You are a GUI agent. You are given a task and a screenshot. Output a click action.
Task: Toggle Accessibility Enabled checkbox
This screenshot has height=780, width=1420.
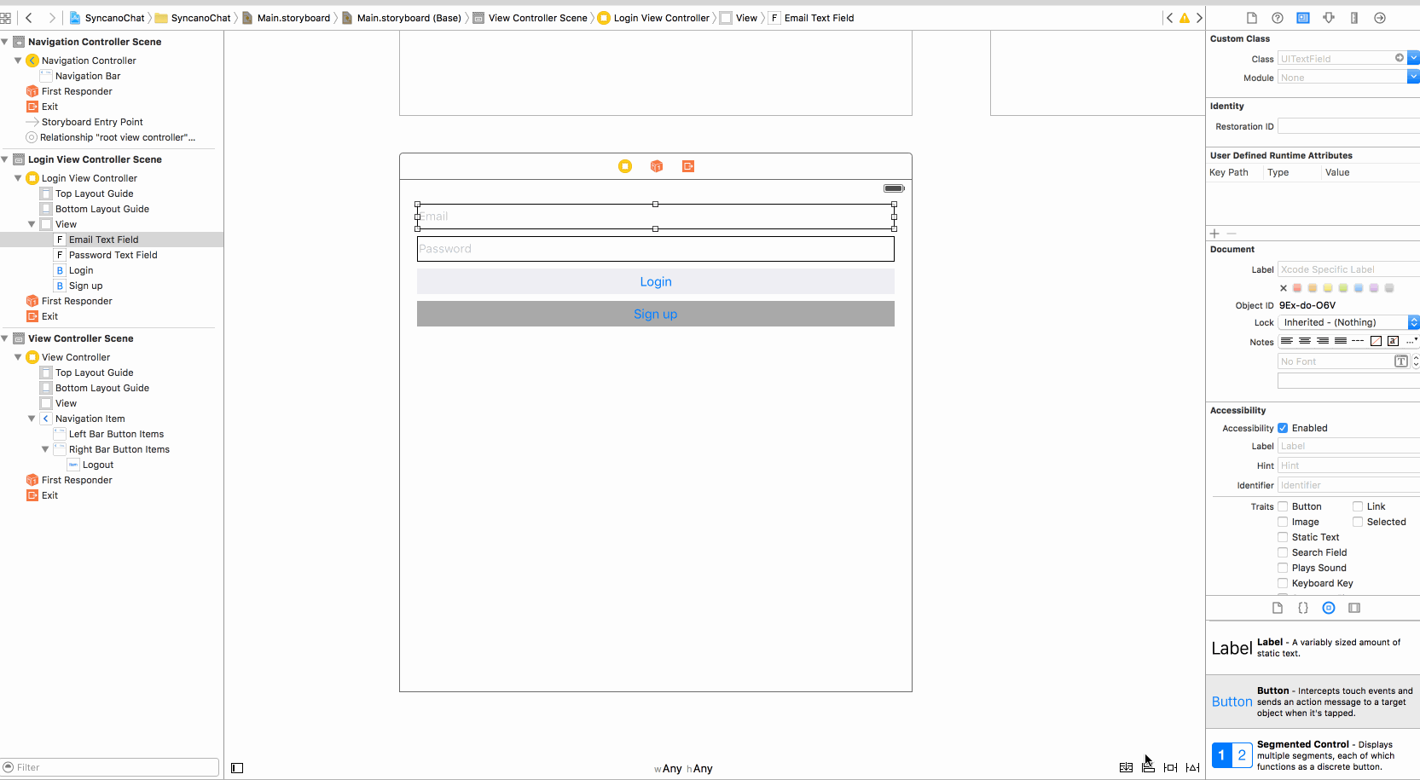(1283, 428)
